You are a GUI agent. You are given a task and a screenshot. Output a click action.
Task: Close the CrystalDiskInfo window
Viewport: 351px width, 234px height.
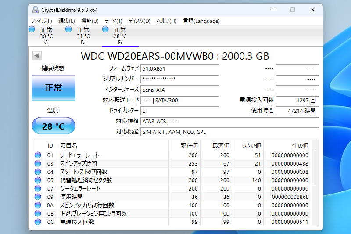click(313, 10)
